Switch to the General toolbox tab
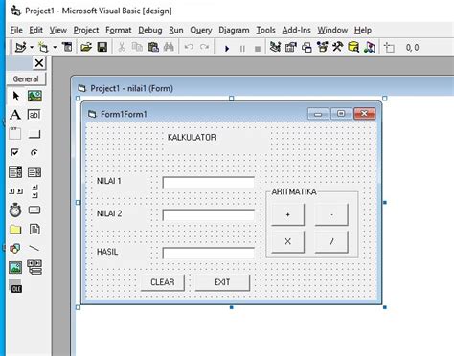The width and height of the screenshot is (454, 356). coord(26,78)
